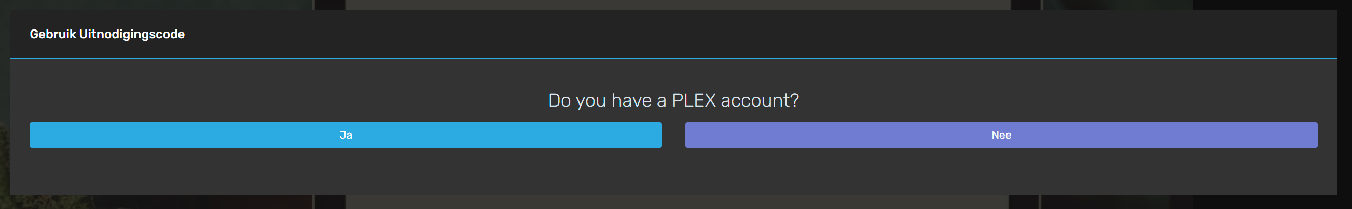This screenshot has height=209, width=1352.
Task: Click the word 'account?' in the prompt
Action: [x=760, y=100]
